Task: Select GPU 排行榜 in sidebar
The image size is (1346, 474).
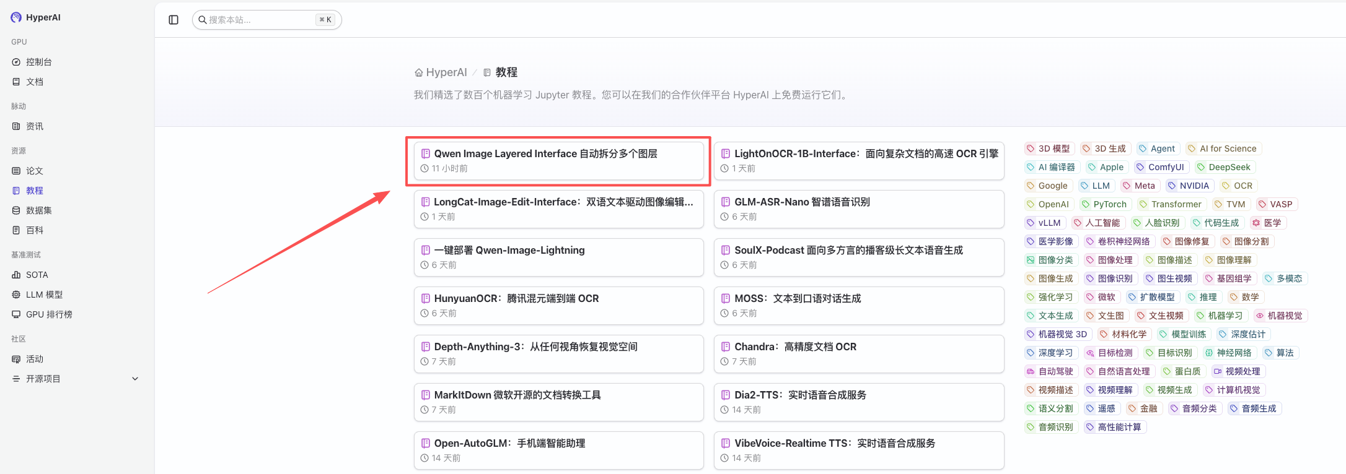Action: (49, 314)
